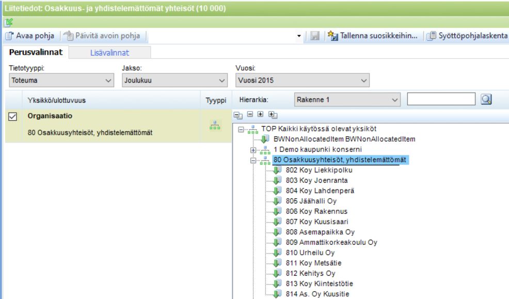Open the Tietotyyppi dropdown showing Toteuma

61,80
